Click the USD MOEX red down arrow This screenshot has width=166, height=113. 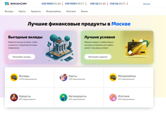tap(62, 3)
